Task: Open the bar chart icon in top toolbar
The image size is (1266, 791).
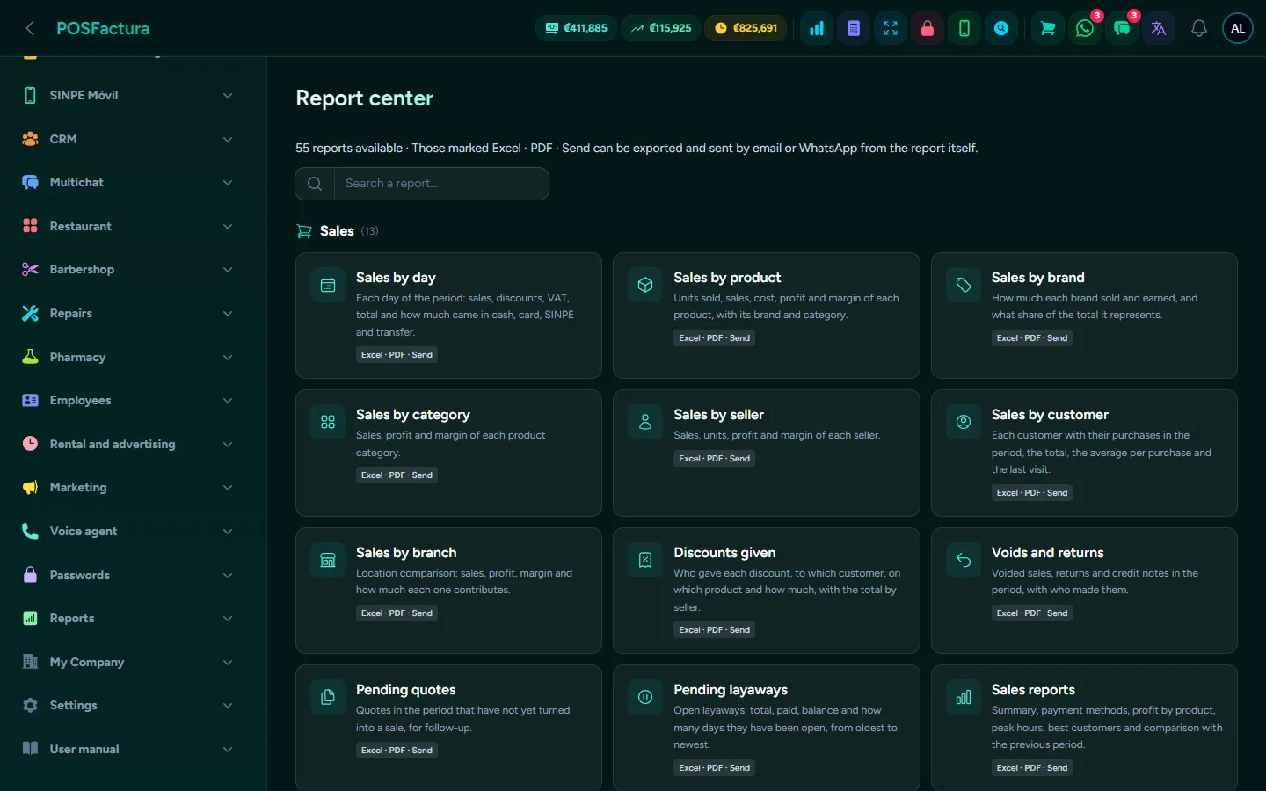Action: pyautogui.click(x=817, y=28)
